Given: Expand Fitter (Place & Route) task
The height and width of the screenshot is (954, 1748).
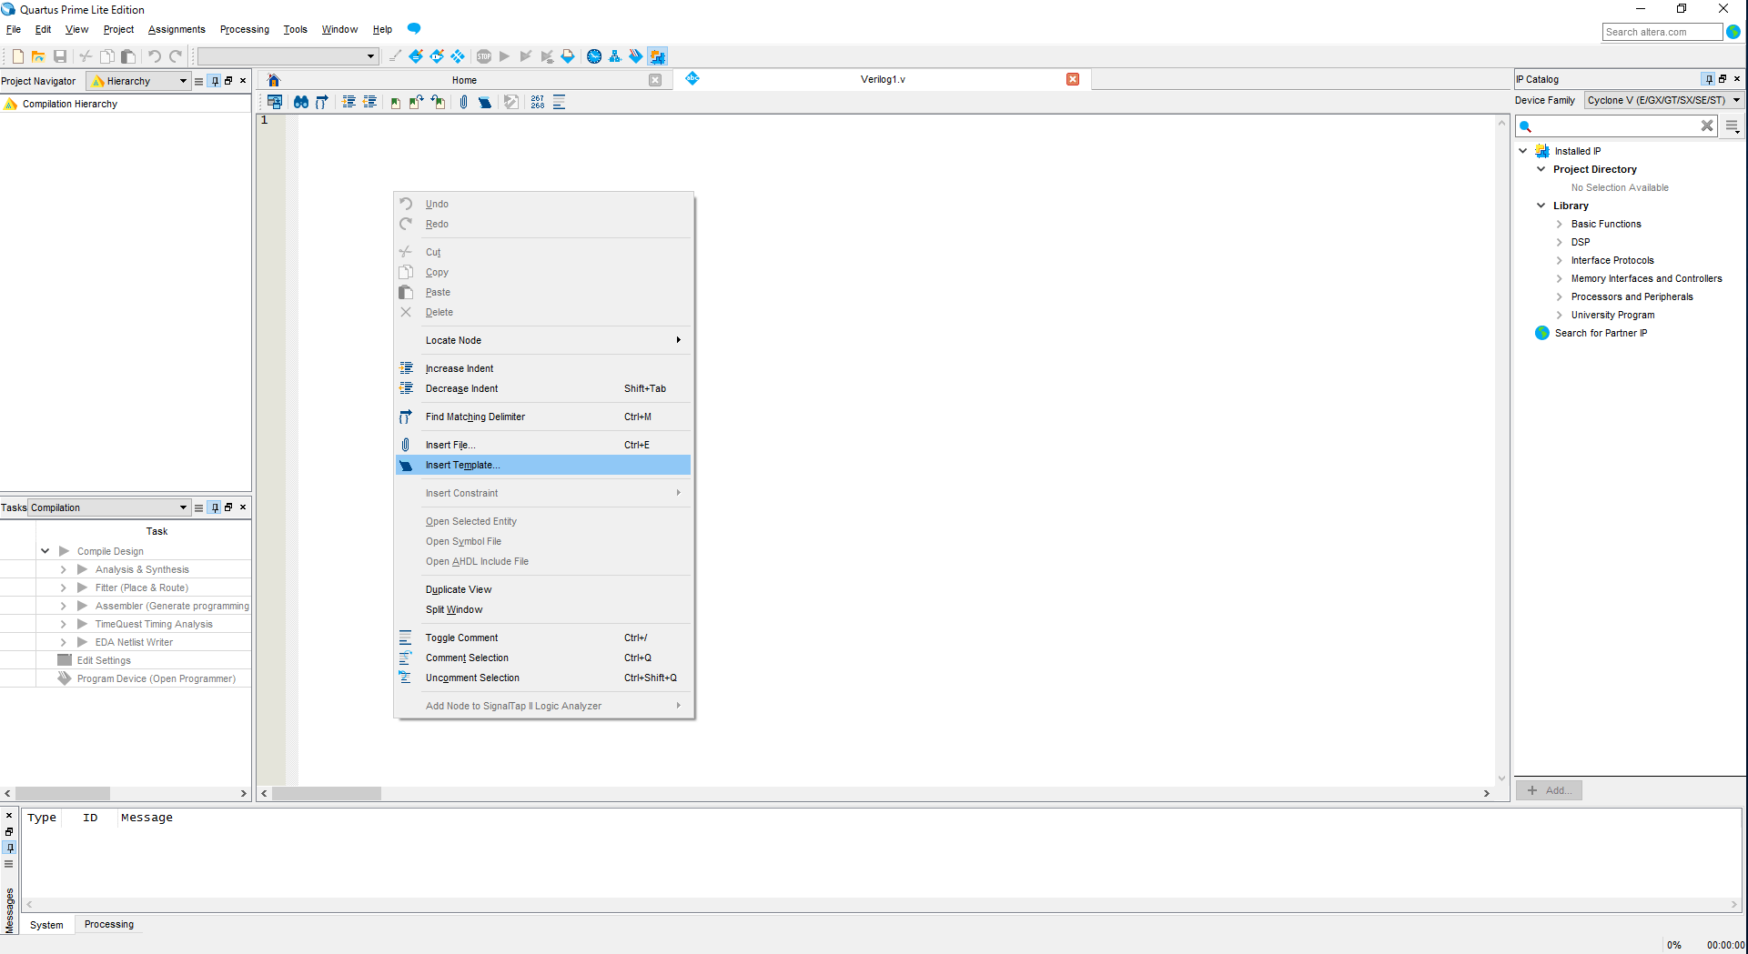Looking at the screenshot, I should click(x=63, y=587).
